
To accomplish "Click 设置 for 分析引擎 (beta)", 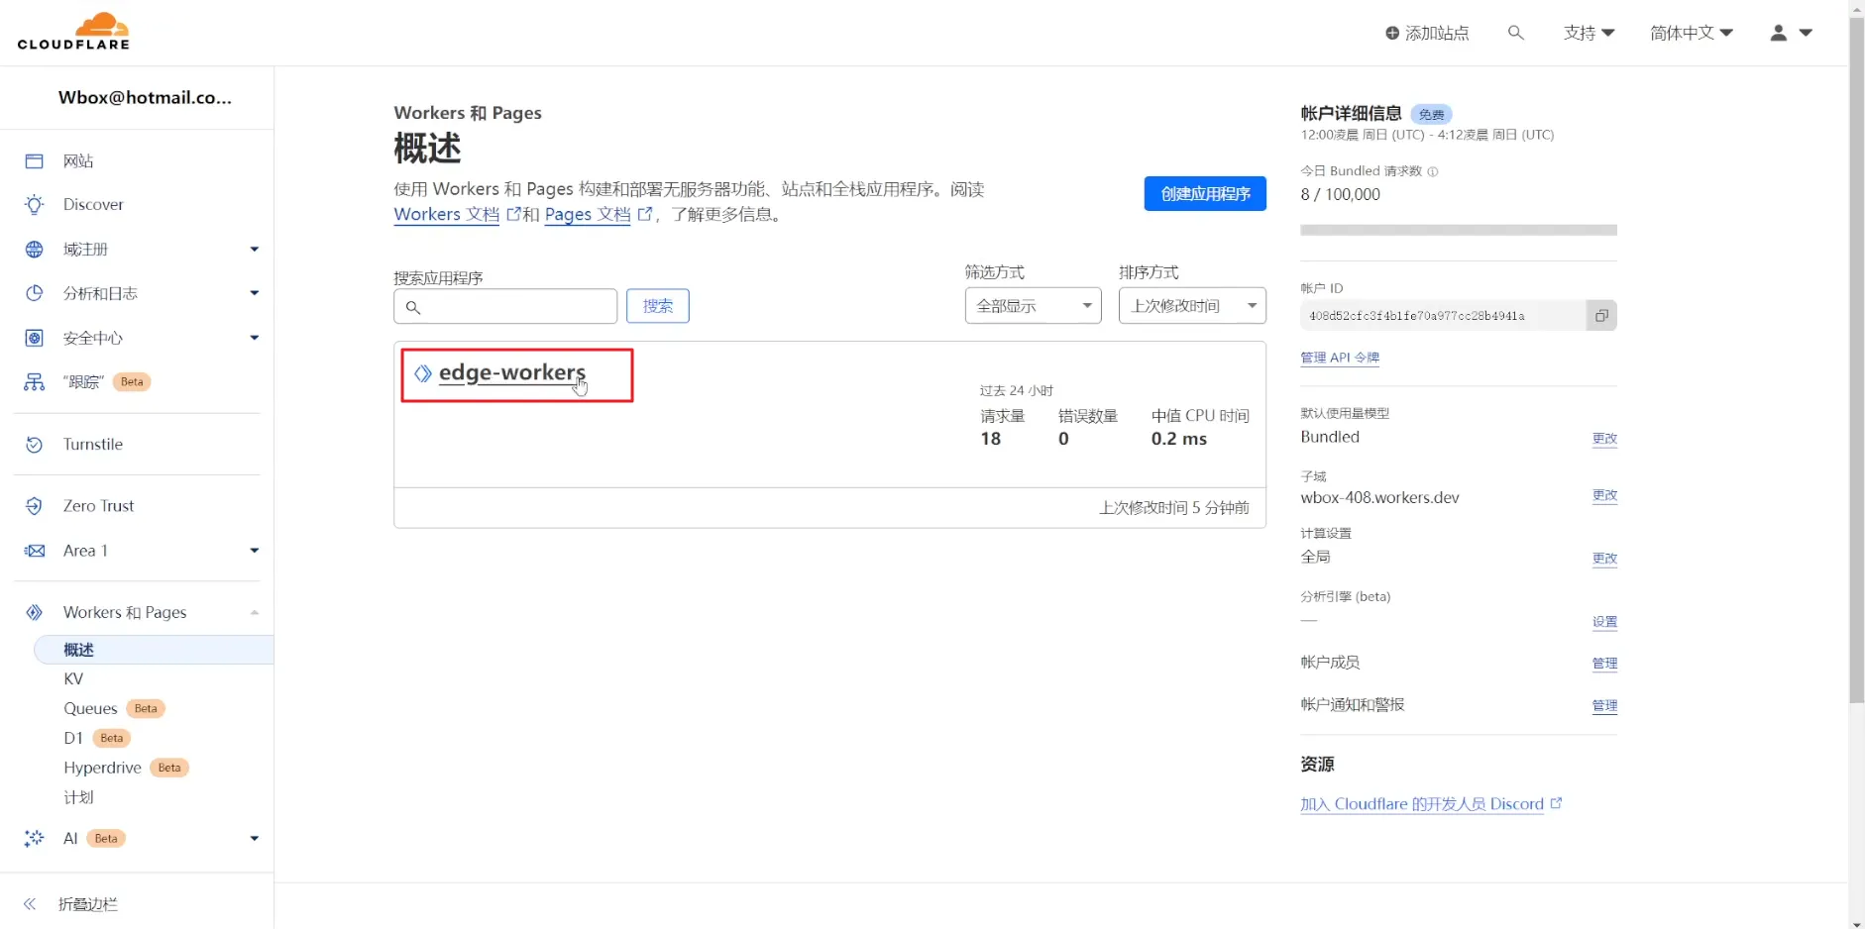I will pyautogui.click(x=1604, y=622).
